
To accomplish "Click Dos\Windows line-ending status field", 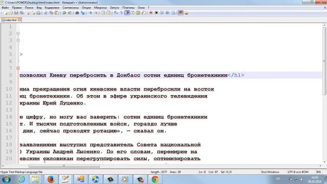I will pyautogui.click(x=270, y=172).
